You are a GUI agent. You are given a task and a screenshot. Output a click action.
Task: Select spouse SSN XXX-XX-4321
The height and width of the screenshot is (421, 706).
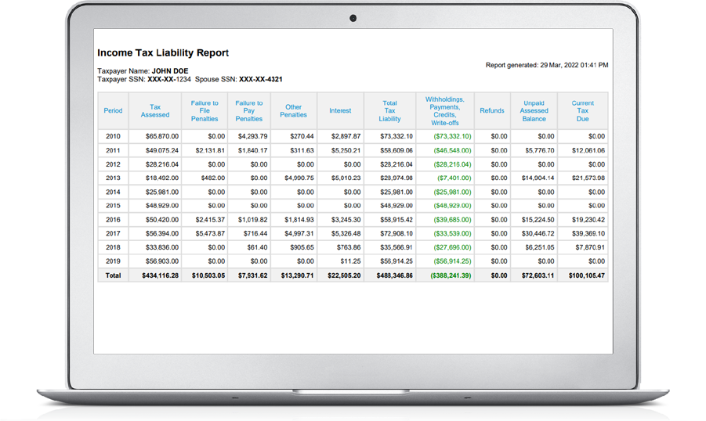(261, 79)
